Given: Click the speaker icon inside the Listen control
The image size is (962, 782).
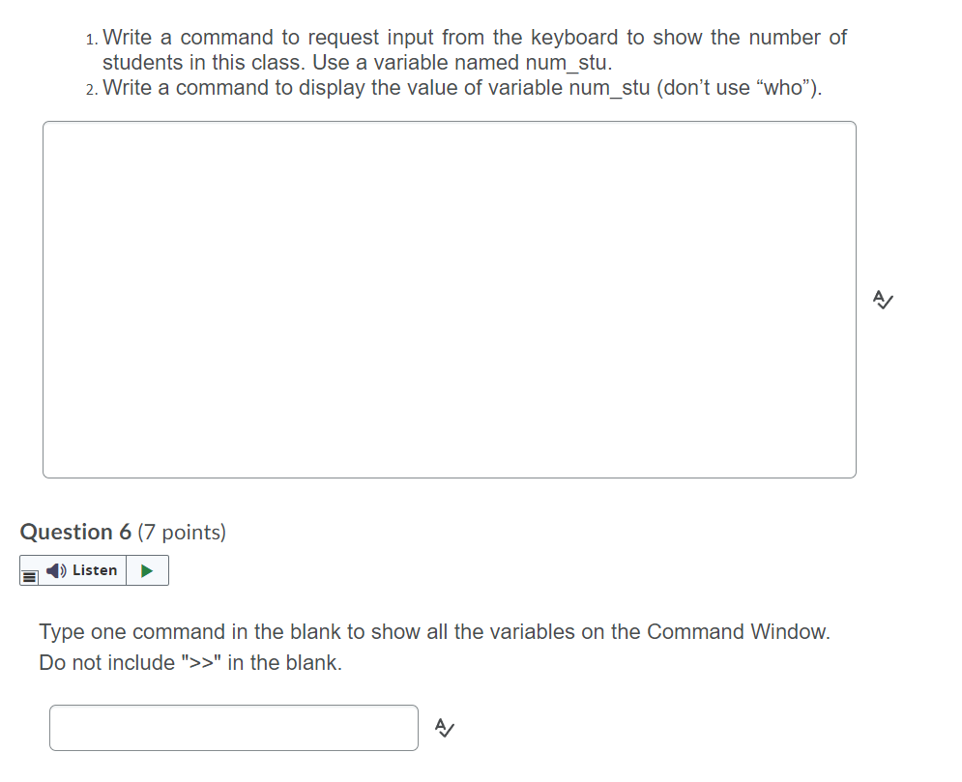Looking at the screenshot, I should tap(54, 570).
